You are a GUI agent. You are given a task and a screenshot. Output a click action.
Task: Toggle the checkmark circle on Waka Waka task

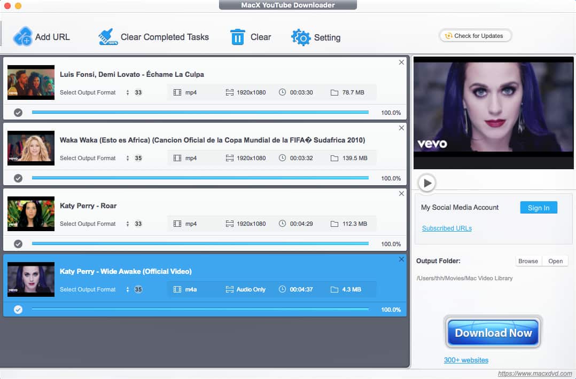click(18, 178)
